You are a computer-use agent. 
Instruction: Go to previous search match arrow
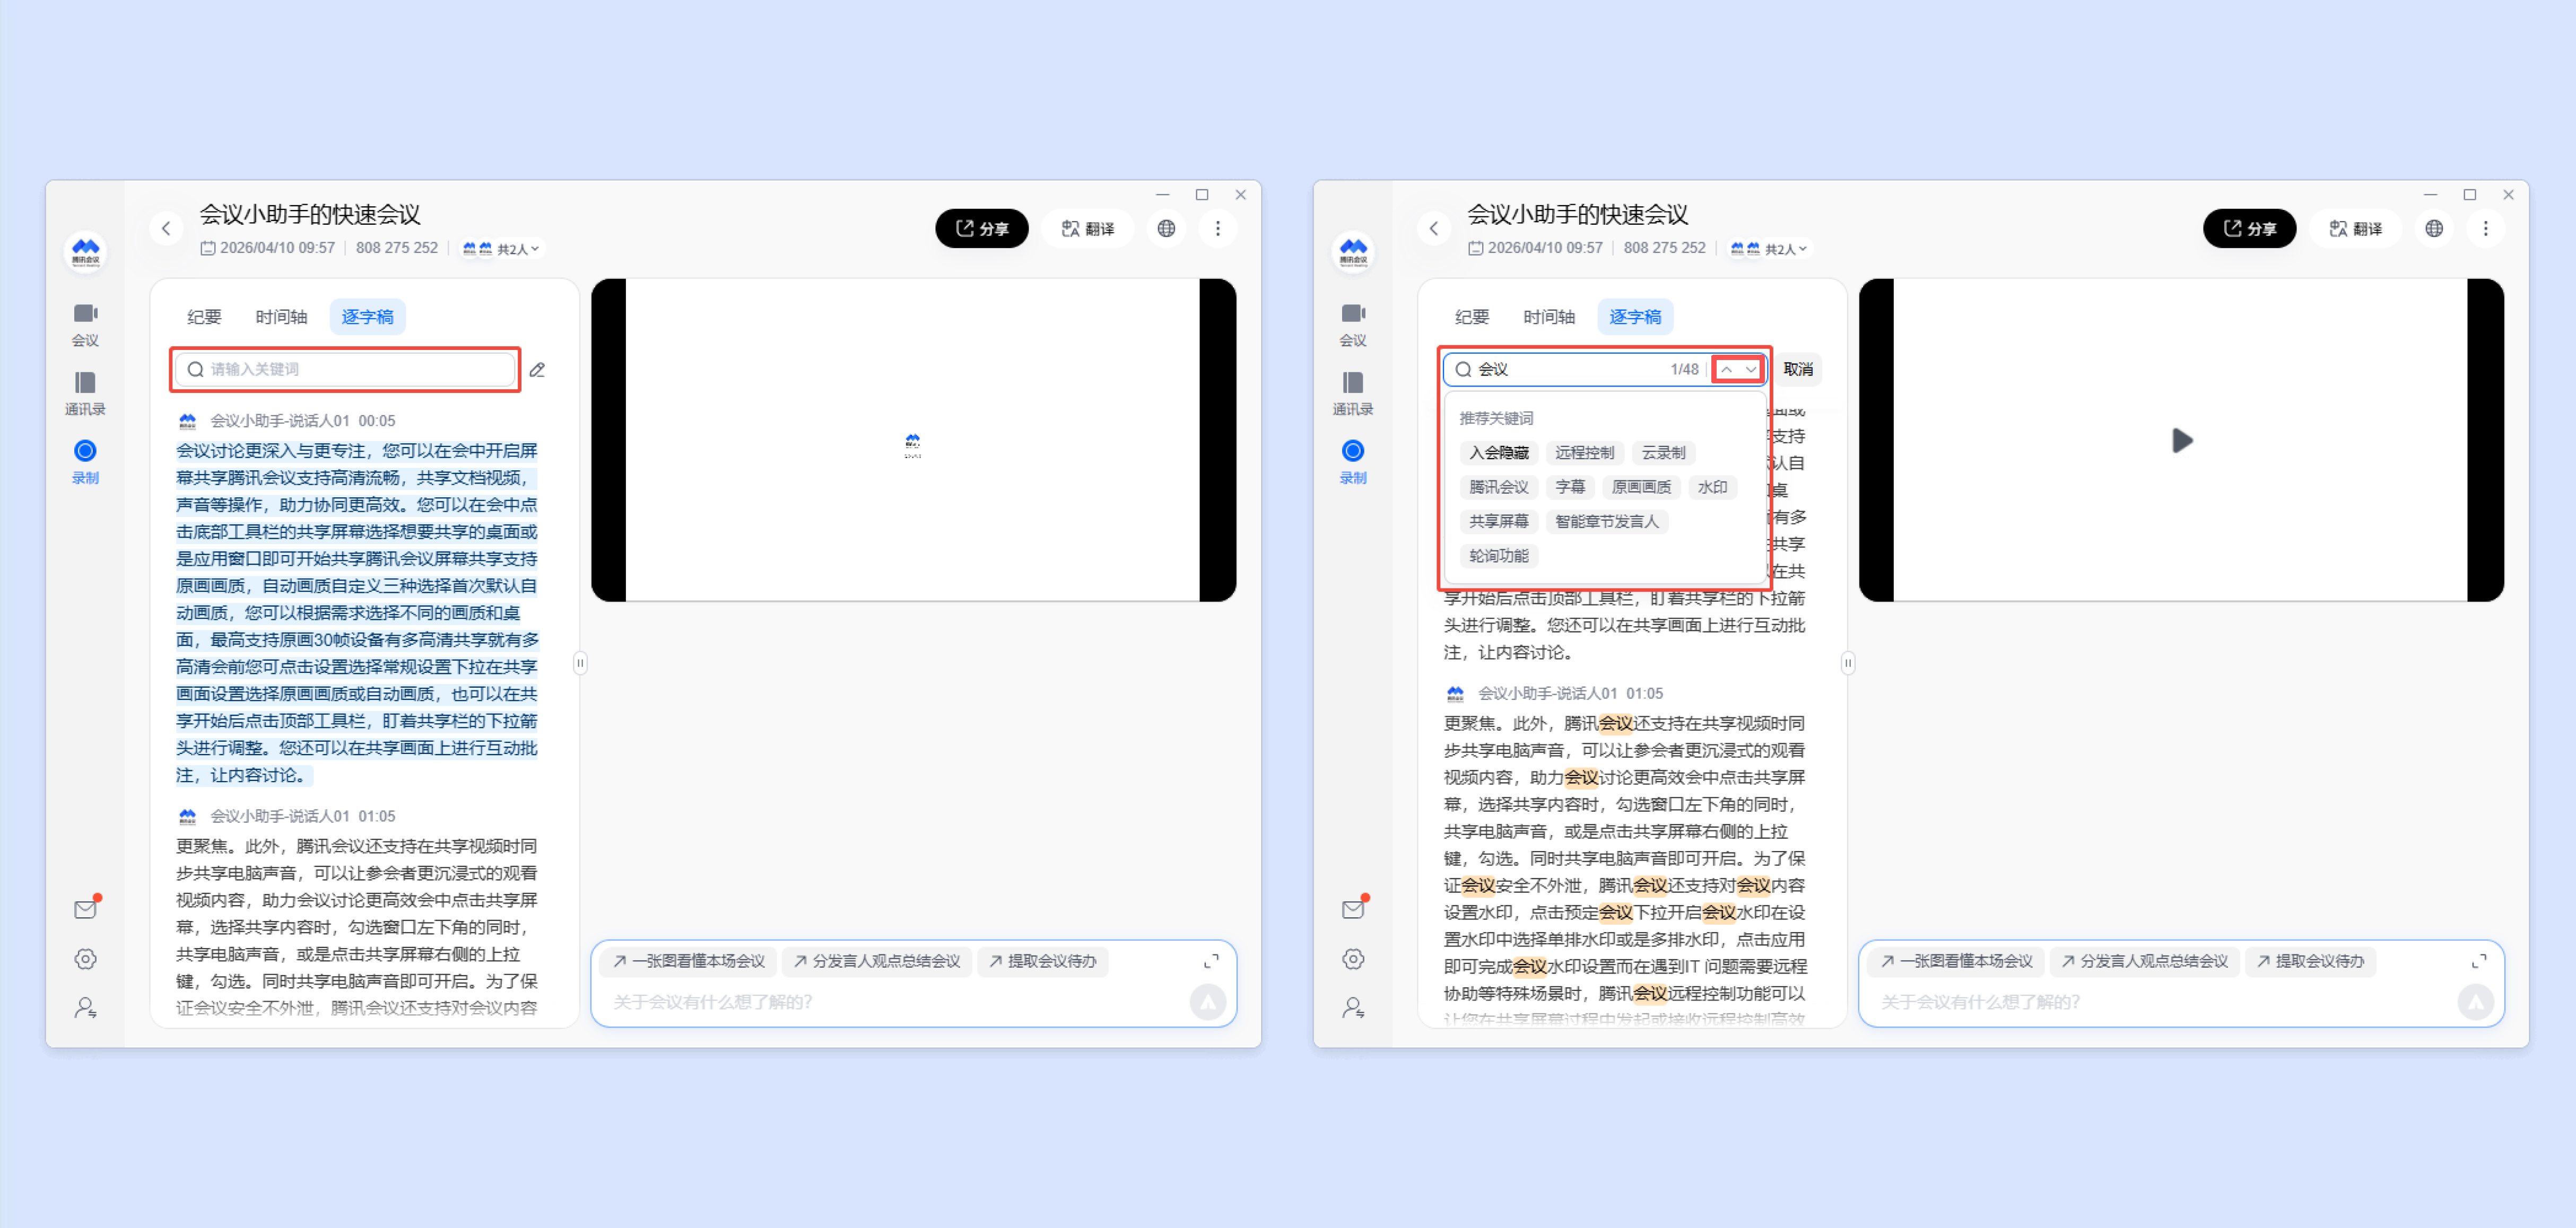1726,369
